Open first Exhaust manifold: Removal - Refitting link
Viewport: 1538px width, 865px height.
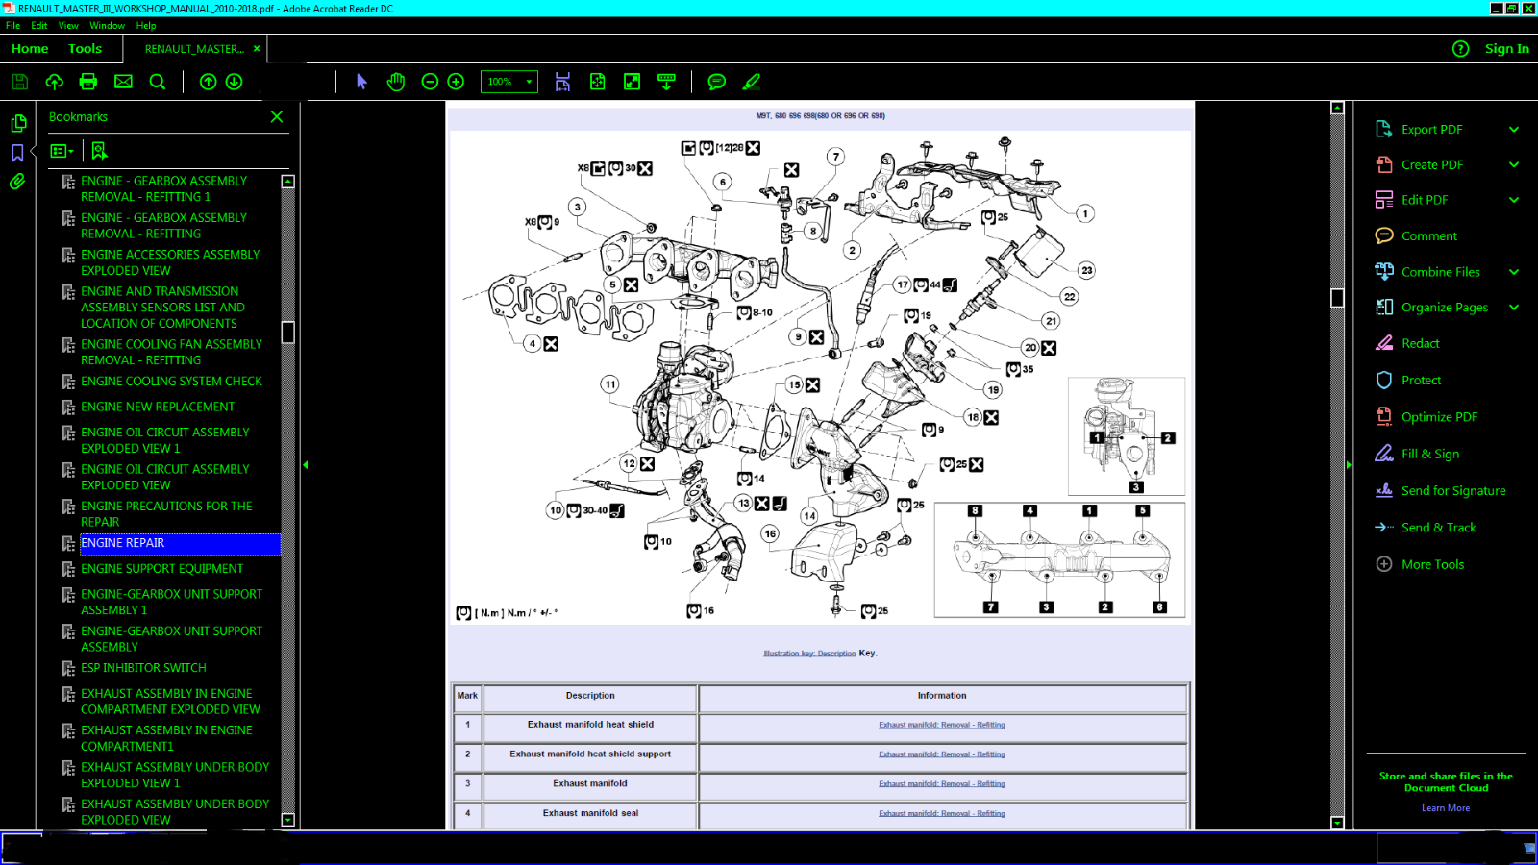942,725
